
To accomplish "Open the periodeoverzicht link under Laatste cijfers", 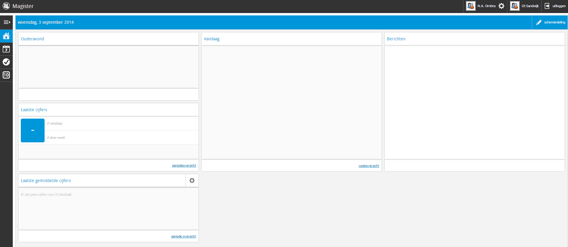I will [x=184, y=165].
